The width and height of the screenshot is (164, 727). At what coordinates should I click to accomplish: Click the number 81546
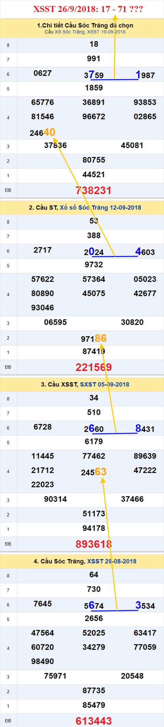tap(43, 117)
